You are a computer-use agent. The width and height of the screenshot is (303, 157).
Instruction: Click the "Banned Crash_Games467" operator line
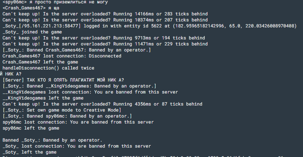pos(76,50)
